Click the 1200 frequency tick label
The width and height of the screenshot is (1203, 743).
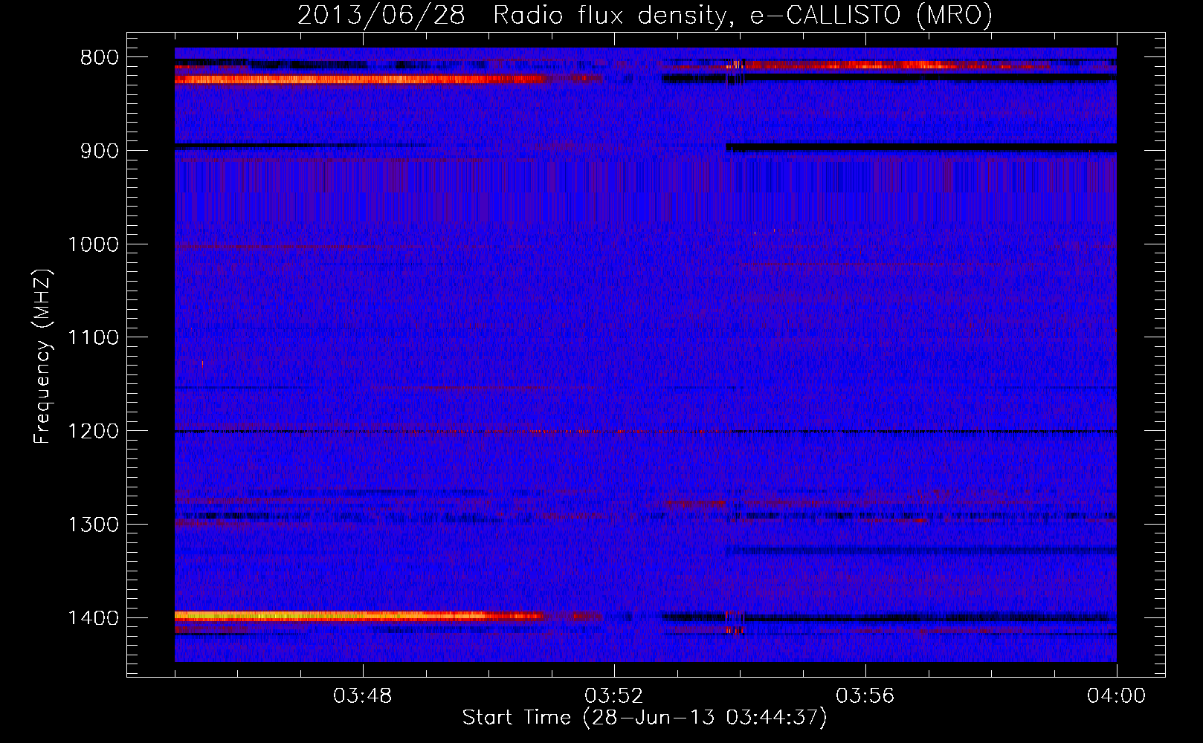(94, 432)
